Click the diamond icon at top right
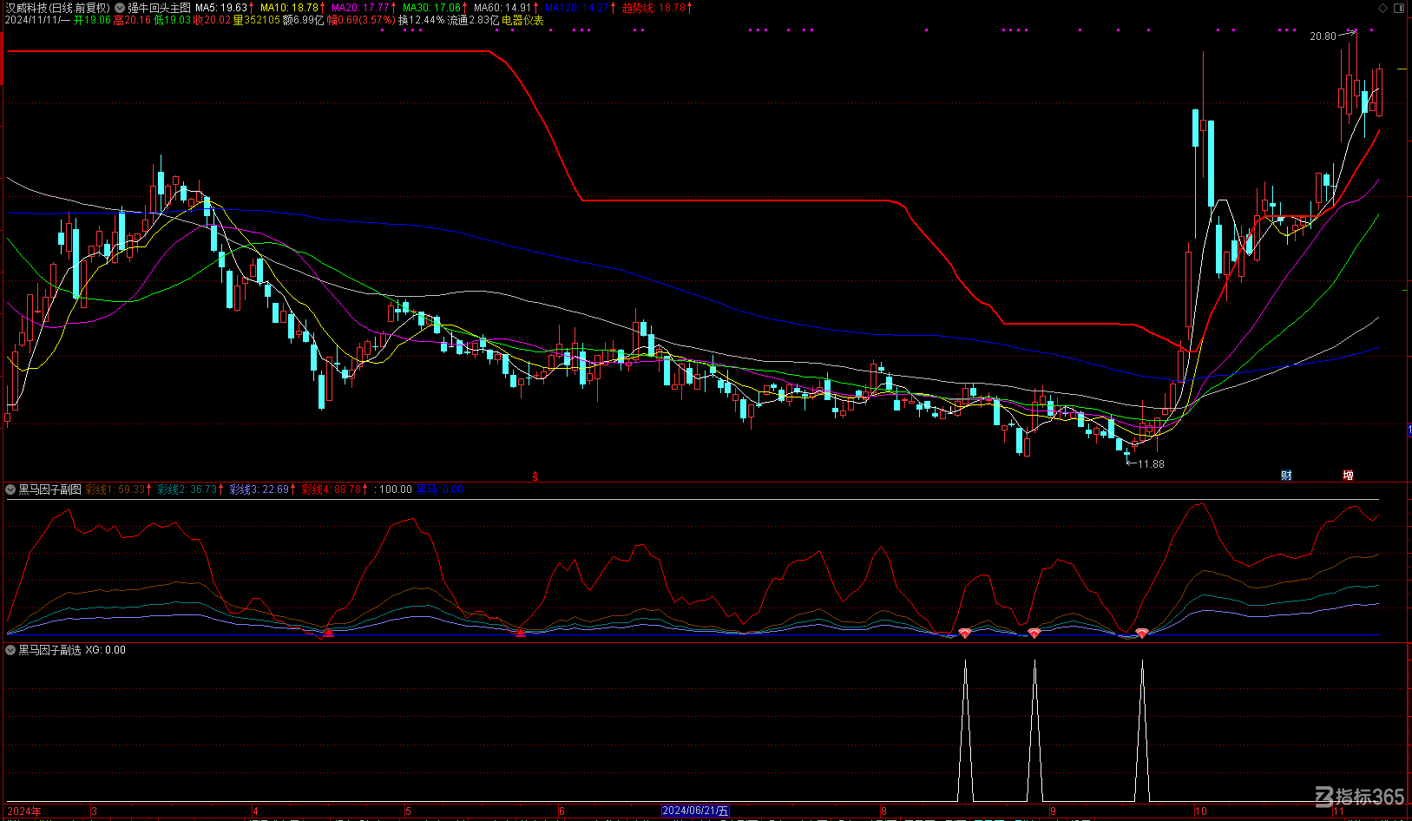Screen dimensions: 1412x821 [1382, 8]
